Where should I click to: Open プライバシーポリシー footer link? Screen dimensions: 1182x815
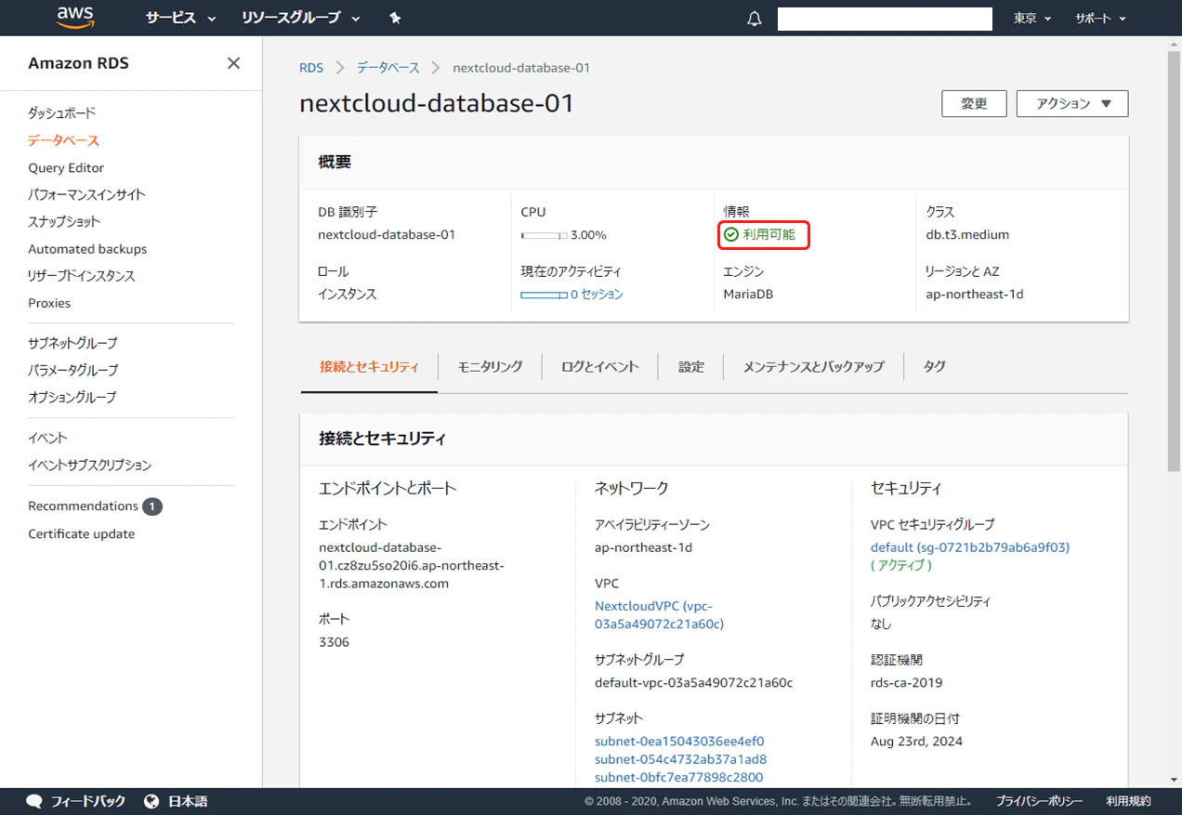[1039, 801]
